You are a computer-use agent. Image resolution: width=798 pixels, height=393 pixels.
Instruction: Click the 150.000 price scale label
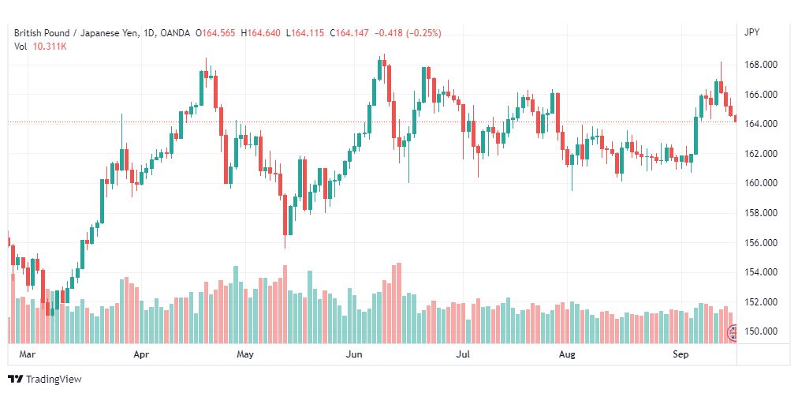click(762, 331)
